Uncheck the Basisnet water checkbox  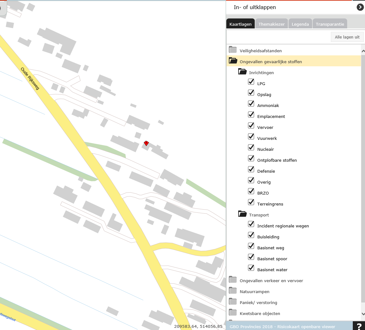click(251, 268)
